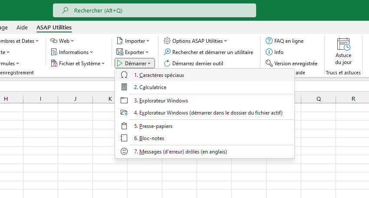This screenshot has width=369, height=198.
Task: Expand the Exporter dropdown chevron
Action: (147, 52)
